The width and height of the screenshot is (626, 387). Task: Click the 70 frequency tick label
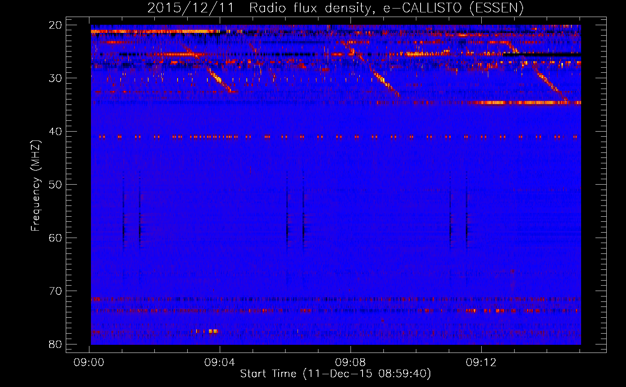click(x=55, y=291)
